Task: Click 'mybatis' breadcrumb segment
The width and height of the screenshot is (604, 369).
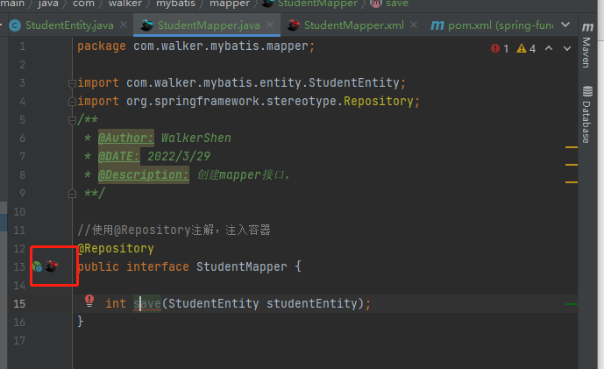Action: [175, 4]
